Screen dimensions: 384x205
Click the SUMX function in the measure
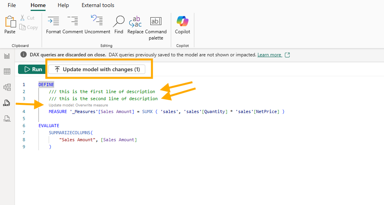pyautogui.click(x=147, y=111)
